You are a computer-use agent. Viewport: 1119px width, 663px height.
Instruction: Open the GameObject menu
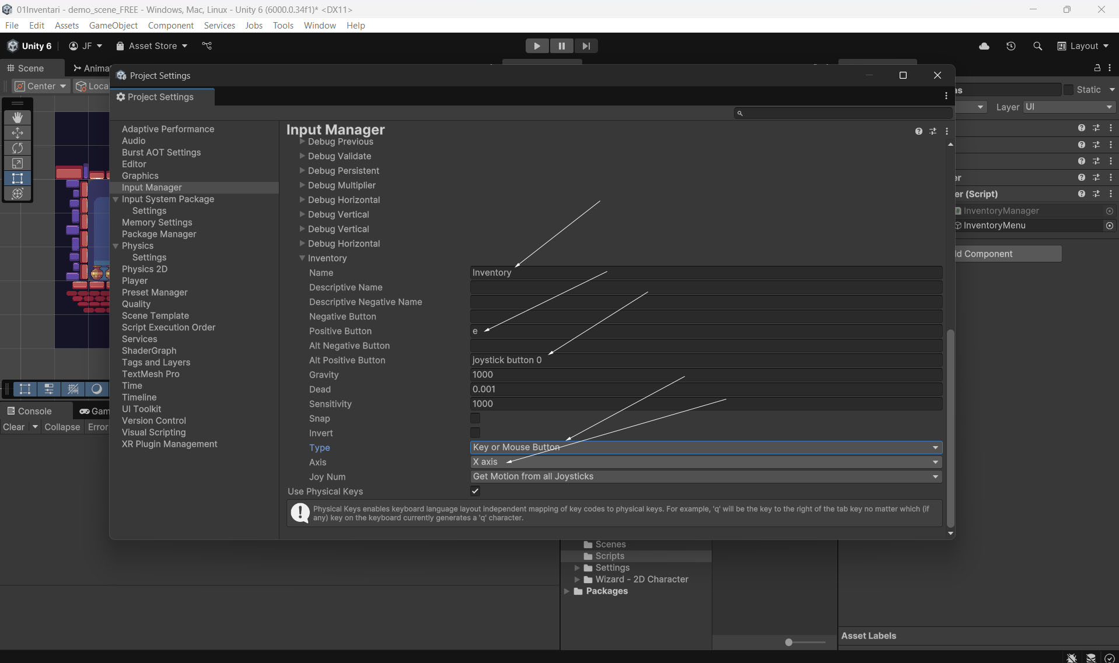(113, 26)
